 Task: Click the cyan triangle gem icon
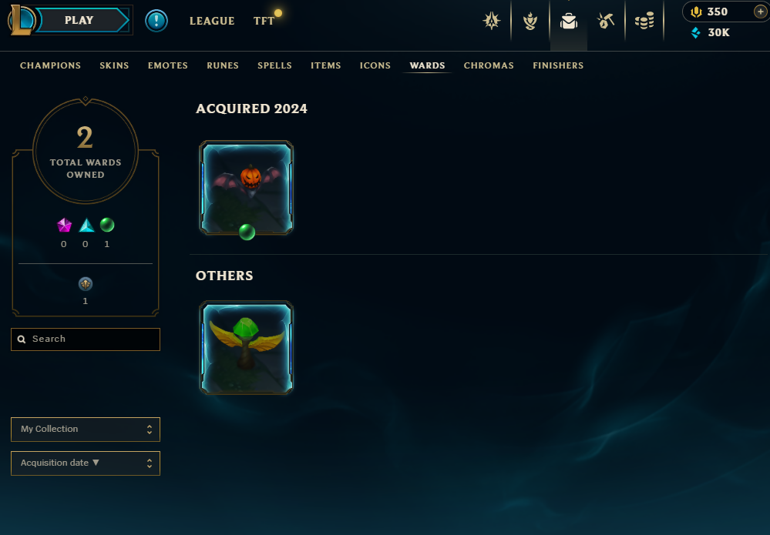(86, 225)
